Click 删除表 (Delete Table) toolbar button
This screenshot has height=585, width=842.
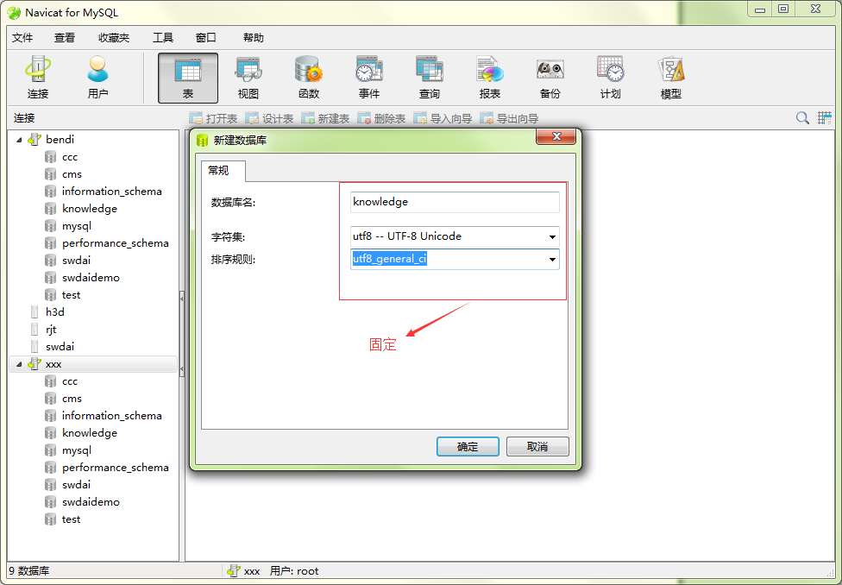point(381,118)
